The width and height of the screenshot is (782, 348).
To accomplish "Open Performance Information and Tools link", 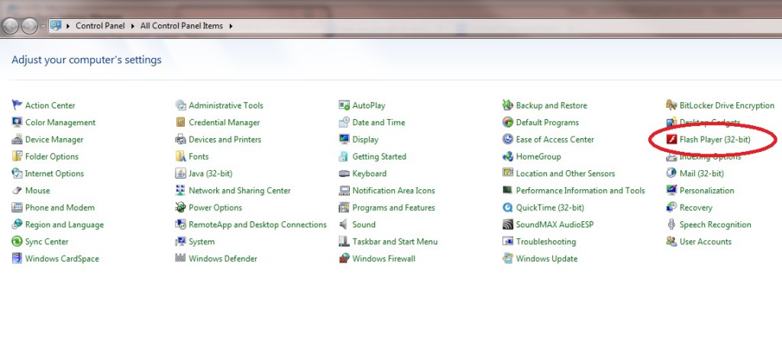I will click(580, 191).
